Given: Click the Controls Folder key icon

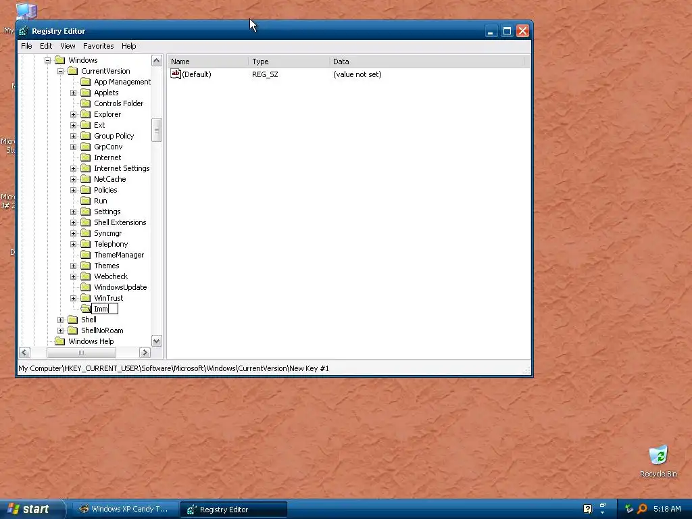Looking at the screenshot, I should coord(86,103).
